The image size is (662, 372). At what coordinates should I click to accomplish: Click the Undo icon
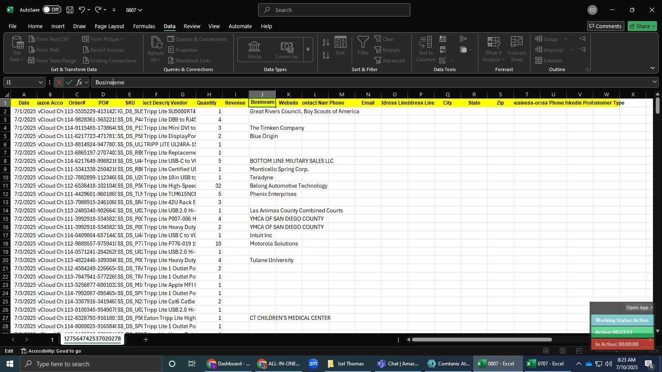tap(82, 10)
